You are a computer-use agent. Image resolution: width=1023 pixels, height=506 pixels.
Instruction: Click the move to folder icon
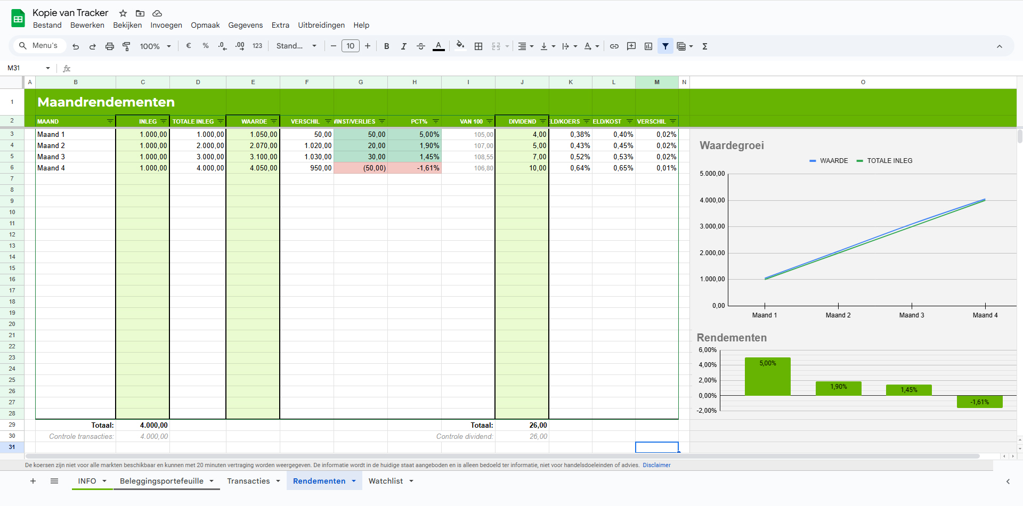(x=140, y=13)
